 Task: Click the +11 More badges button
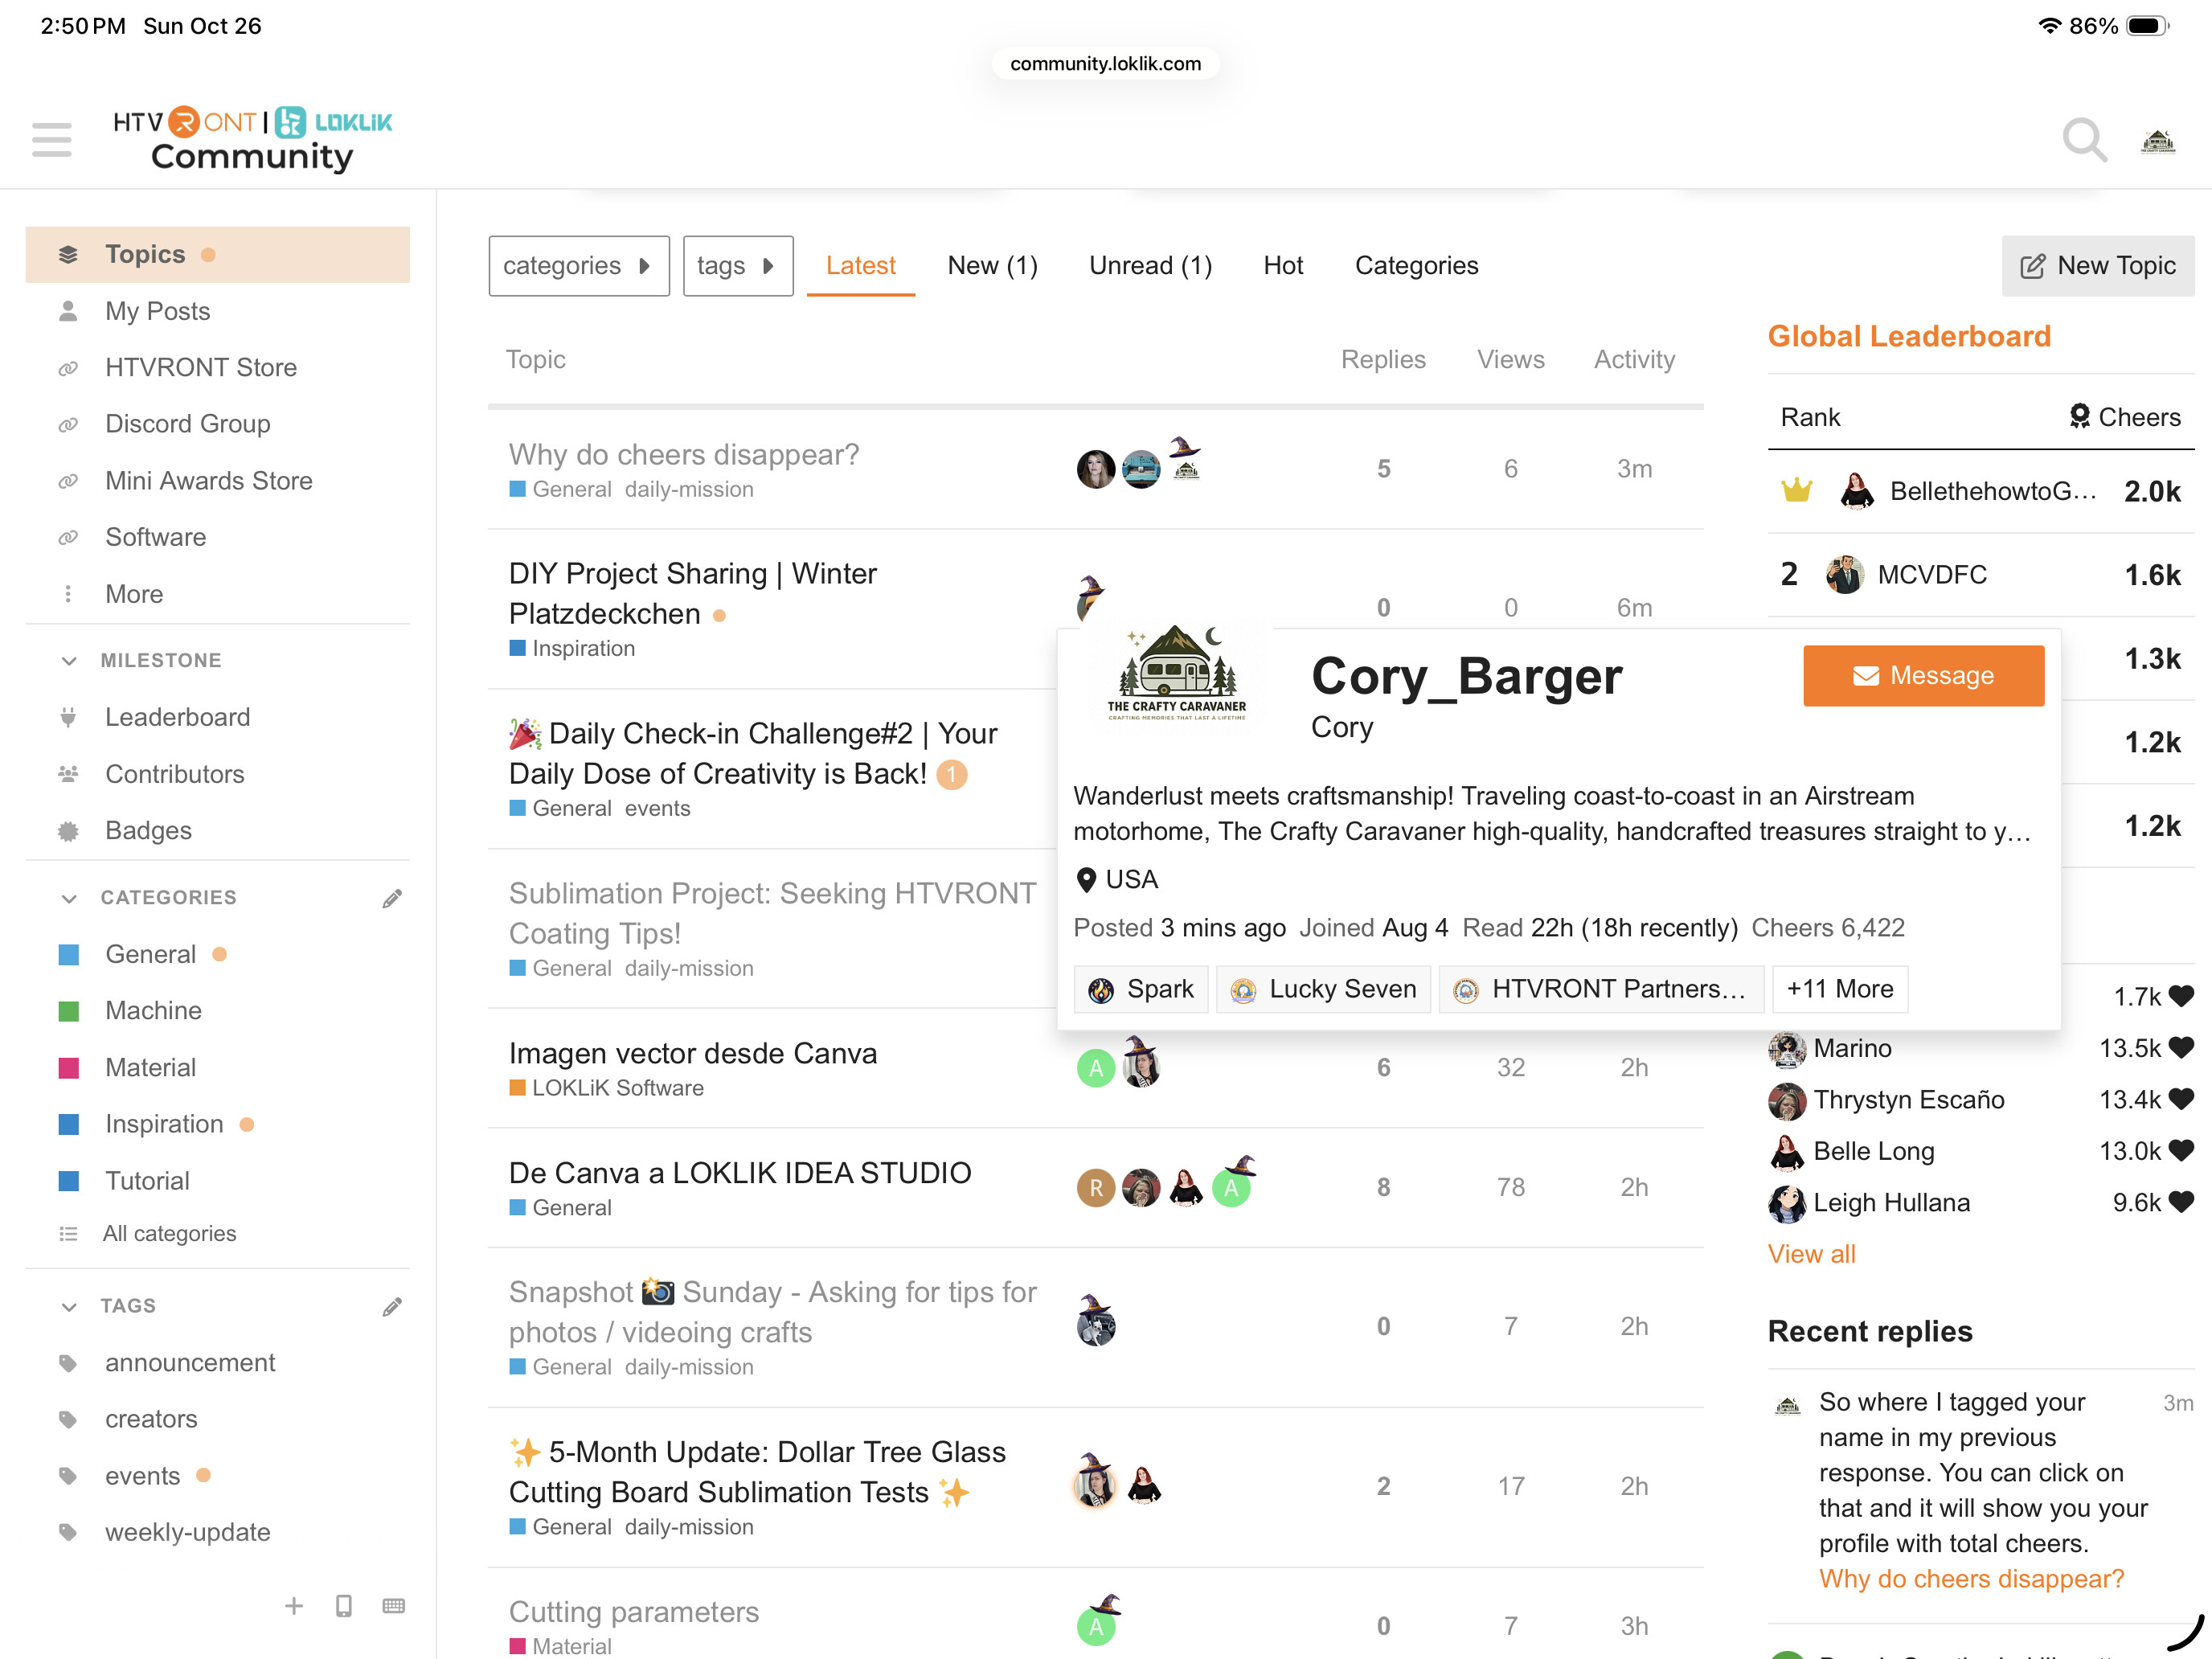click(1839, 989)
